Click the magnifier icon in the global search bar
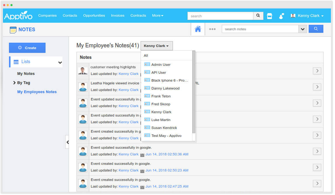Viewport: 335px width, 195px height. pyautogui.click(x=258, y=16)
